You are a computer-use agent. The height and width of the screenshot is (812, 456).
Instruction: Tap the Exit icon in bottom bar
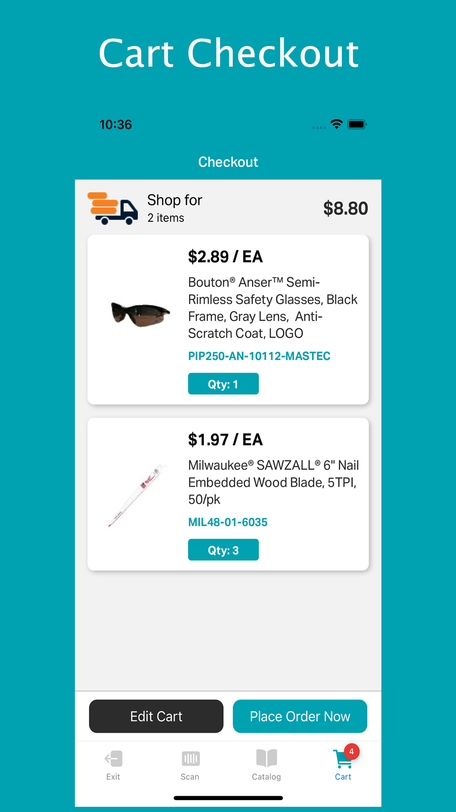click(113, 759)
